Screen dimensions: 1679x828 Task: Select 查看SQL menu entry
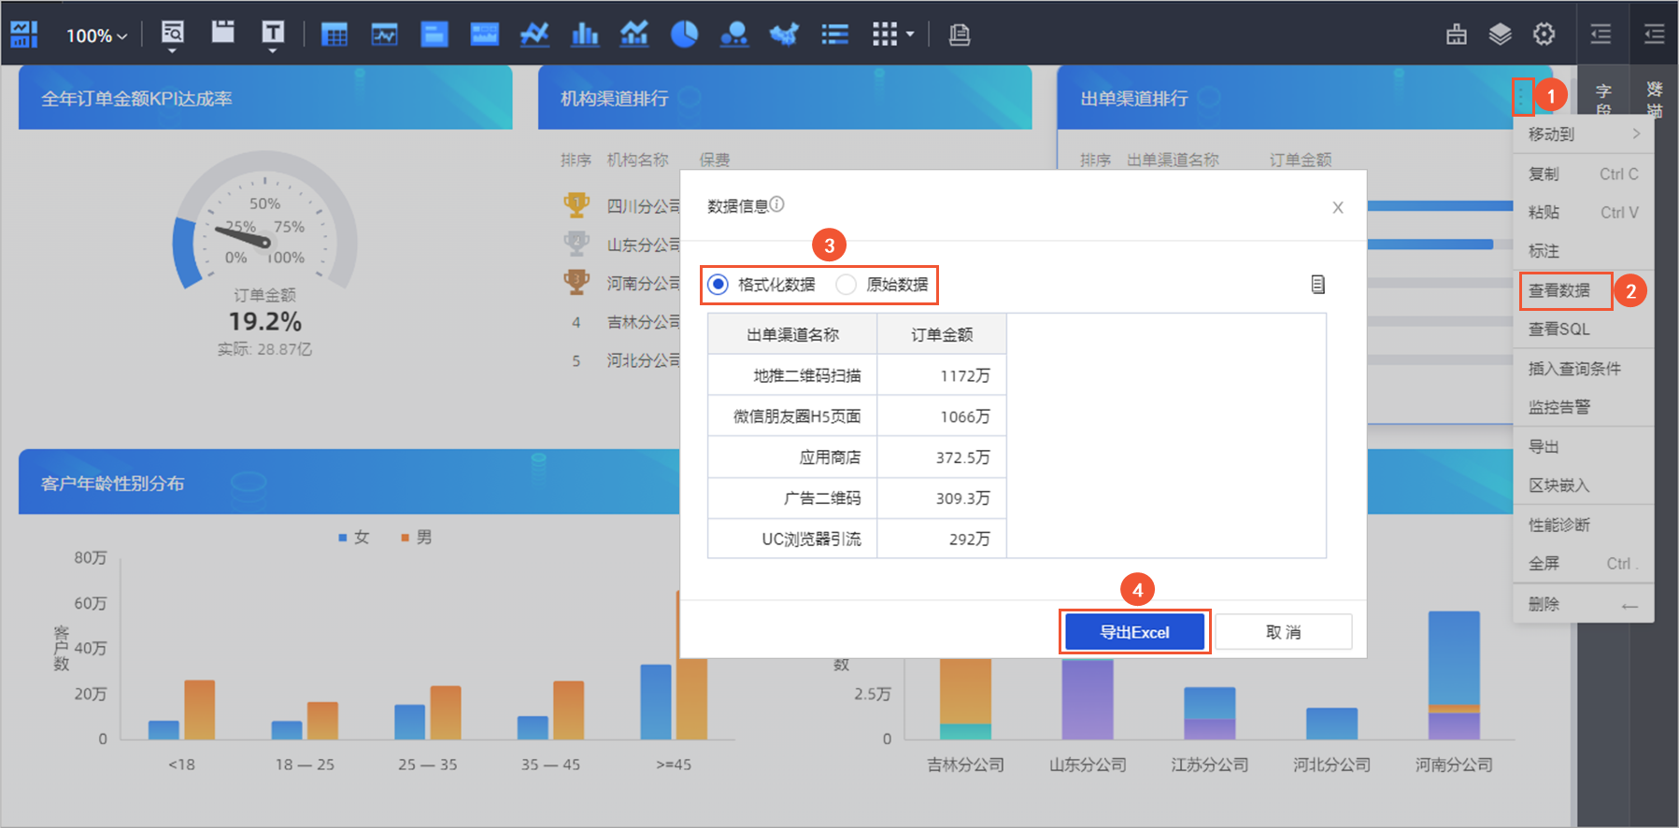pyautogui.click(x=1584, y=330)
